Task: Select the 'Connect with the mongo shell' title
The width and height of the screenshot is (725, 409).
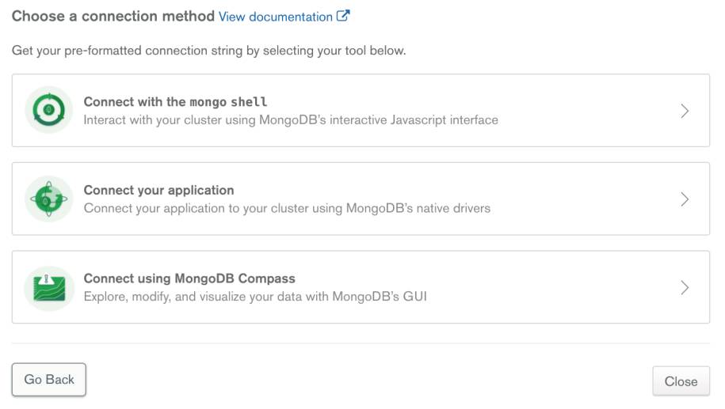Action: point(175,101)
